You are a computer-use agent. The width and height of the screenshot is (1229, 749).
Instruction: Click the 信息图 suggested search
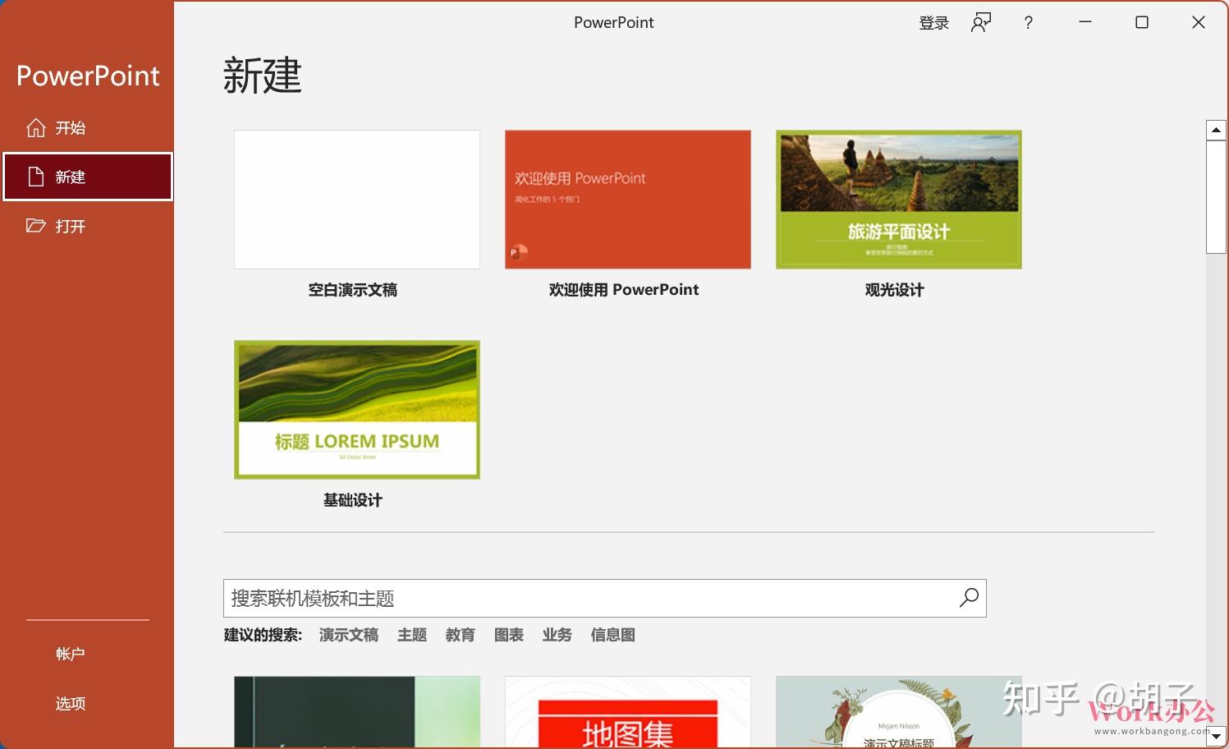(x=612, y=634)
